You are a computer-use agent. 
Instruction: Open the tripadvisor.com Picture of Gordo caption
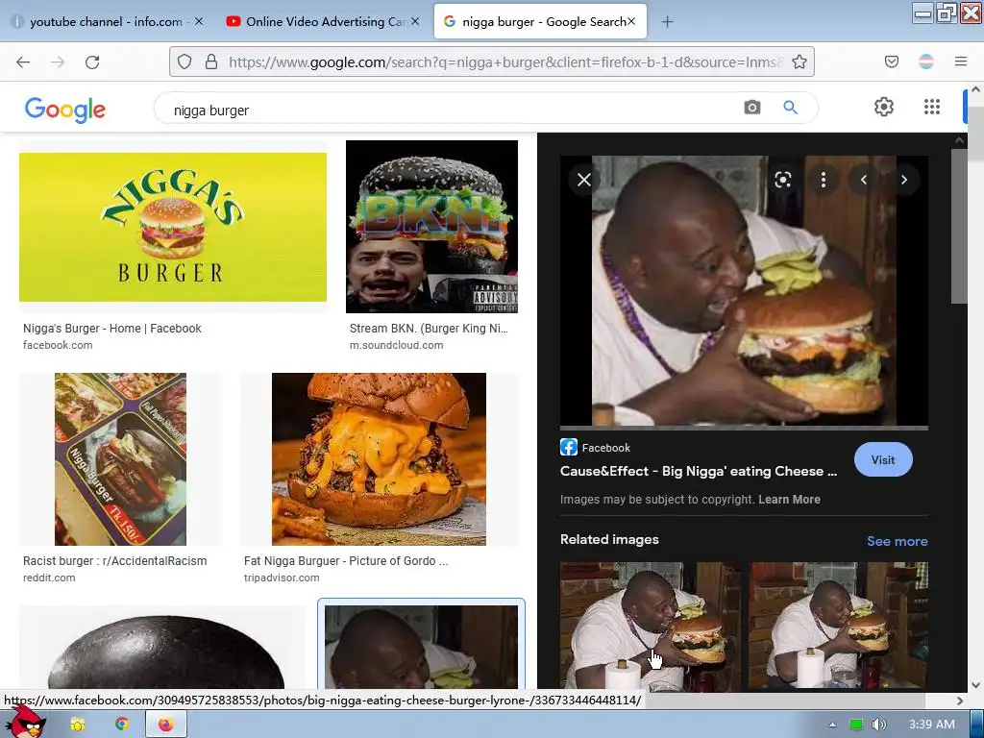point(346,561)
